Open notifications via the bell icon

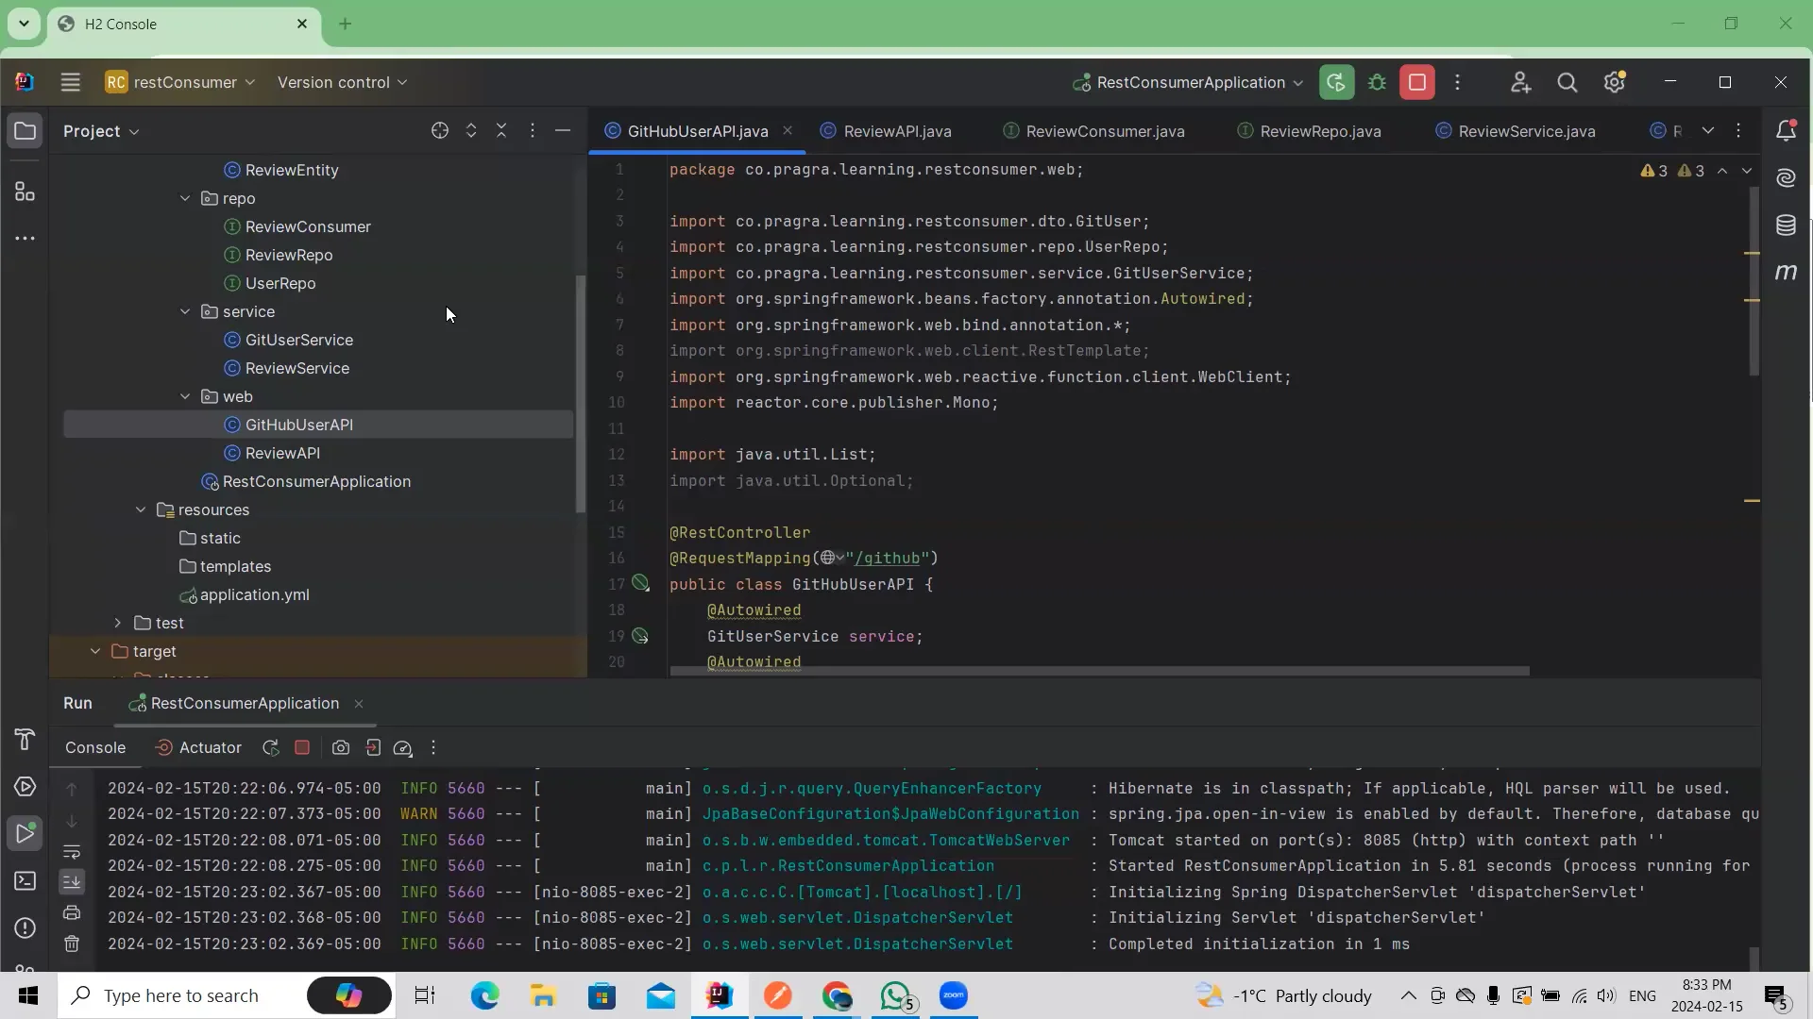[x=1788, y=130]
